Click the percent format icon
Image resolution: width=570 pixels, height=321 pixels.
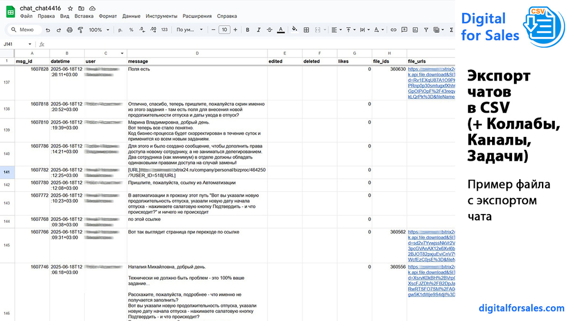[131, 29]
